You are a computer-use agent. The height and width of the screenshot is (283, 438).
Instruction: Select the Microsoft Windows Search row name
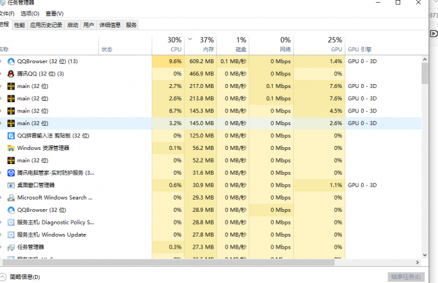point(55,198)
